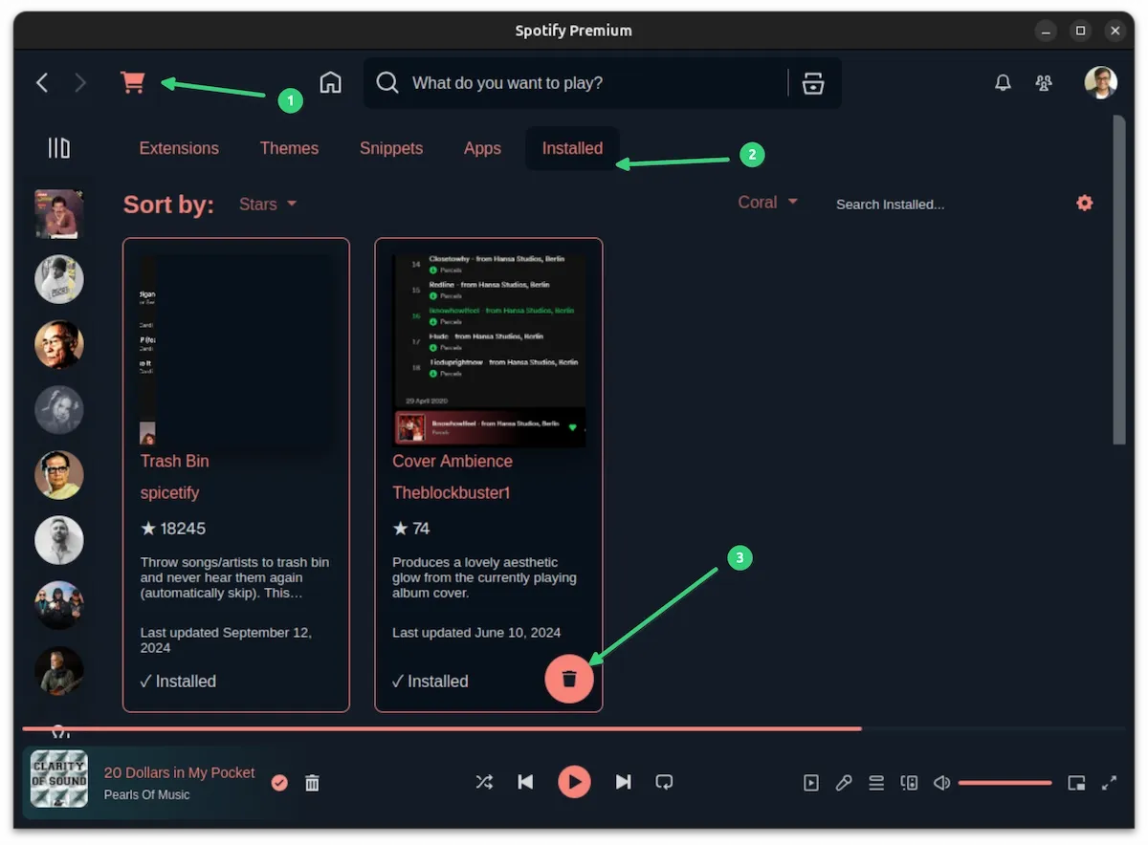Throw current song to trash bin

pyautogui.click(x=312, y=783)
